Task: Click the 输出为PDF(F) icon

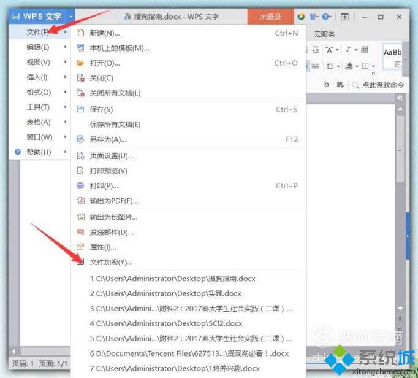Action: pos(80,201)
